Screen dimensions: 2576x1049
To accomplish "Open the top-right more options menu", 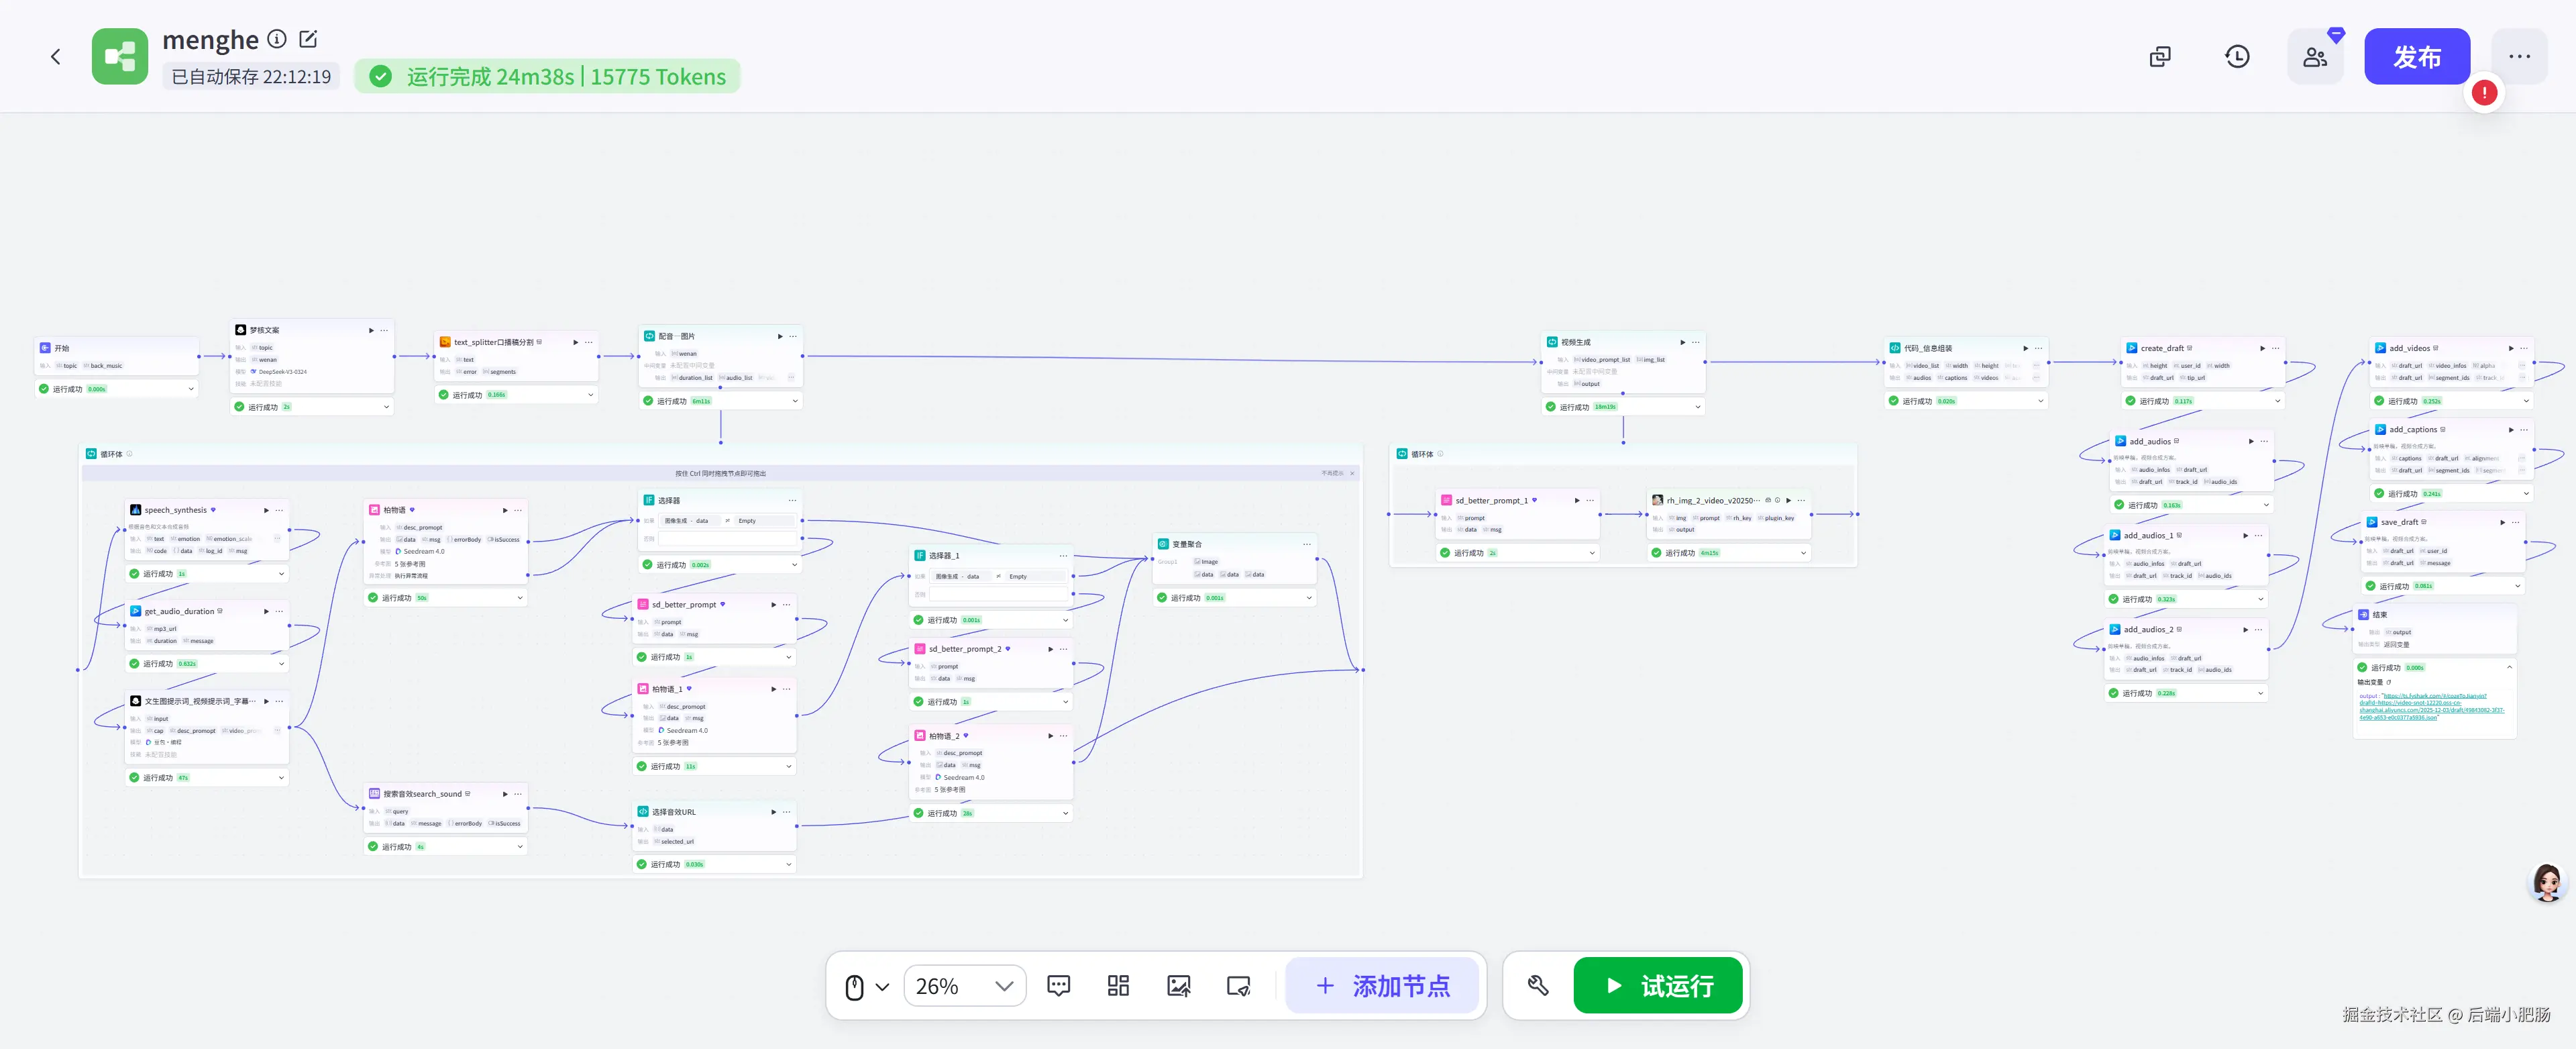I will click(x=2519, y=57).
